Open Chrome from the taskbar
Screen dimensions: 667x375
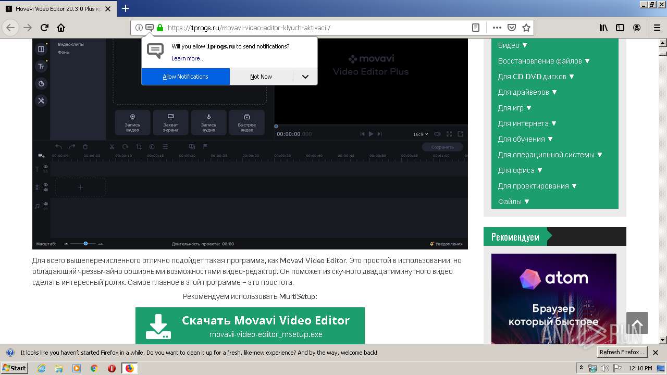point(94,368)
